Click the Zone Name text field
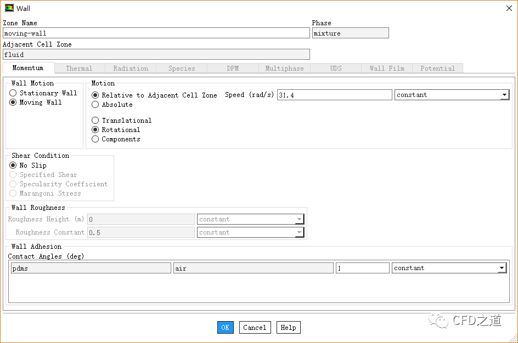This screenshot has width=518, height=343. 156,33
